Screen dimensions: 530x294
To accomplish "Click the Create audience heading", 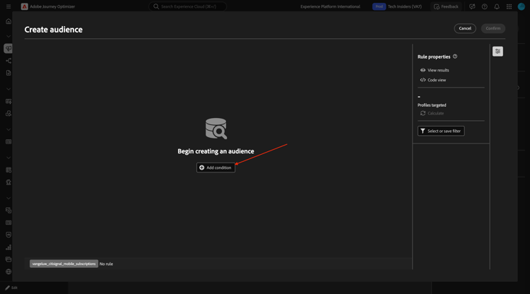I will click(54, 30).
